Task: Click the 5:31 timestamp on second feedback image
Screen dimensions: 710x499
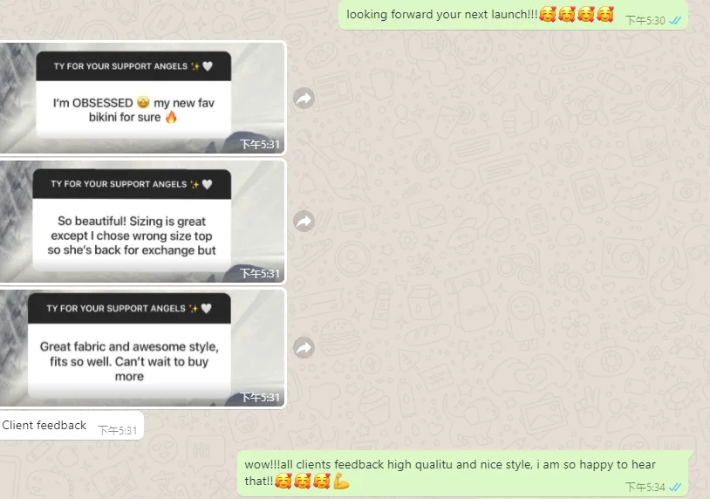Action: pyautogui.click(x=259, y=274)
